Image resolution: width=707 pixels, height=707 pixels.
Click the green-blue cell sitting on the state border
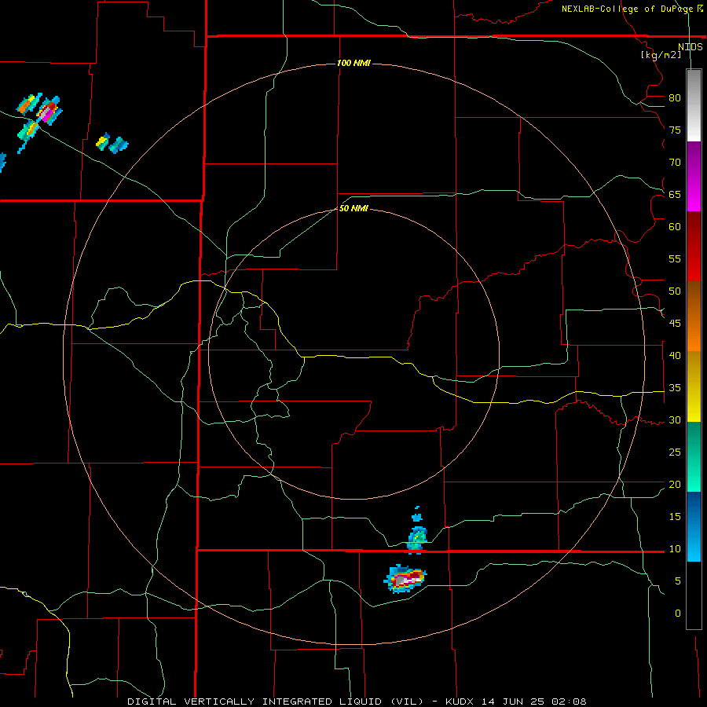417,539
